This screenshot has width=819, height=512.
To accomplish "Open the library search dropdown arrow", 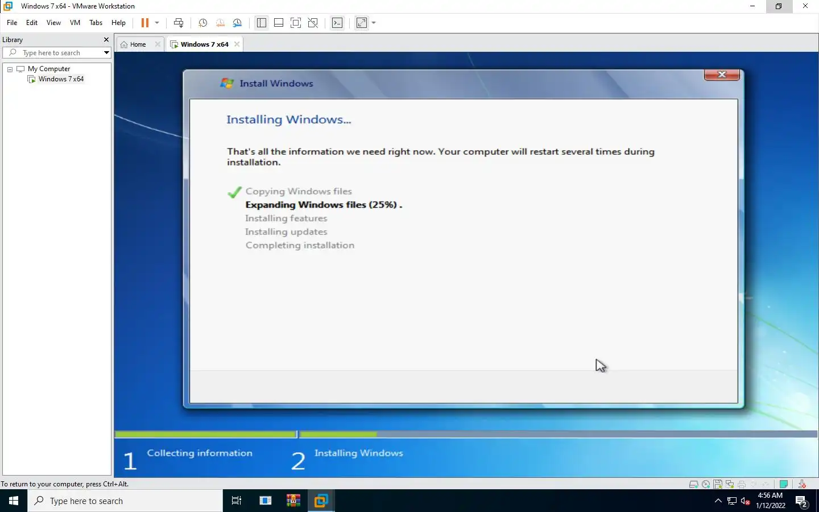I will pyautogui.click(x=106, y=52).
